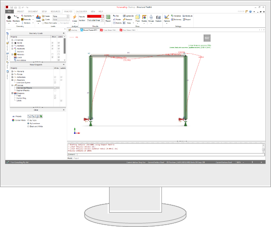Select the Members tool in the ribbon
This screenshot has height=227, width=271.
[x=16, y=19]
